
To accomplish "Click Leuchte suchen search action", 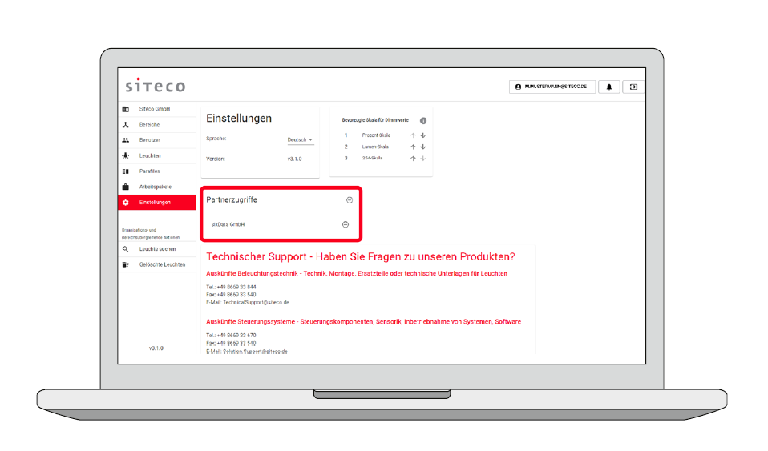I will [x=157, y=249].
